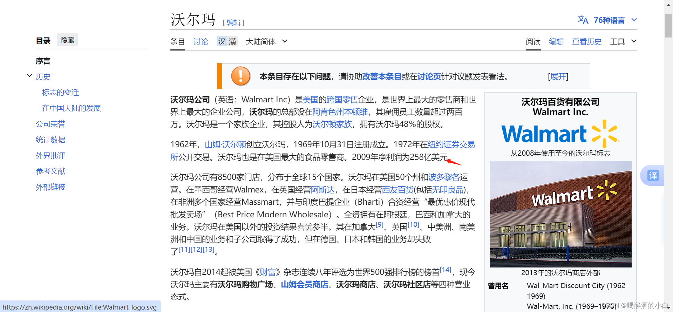This screenshot has height=312, width=673.
Task: Follow the 讨论页 link in notice
Action: coord(429,76)
